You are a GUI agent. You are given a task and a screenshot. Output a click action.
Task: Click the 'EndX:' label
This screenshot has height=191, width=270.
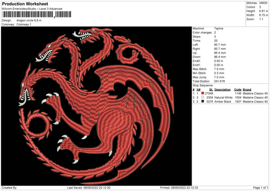(197, 61)
